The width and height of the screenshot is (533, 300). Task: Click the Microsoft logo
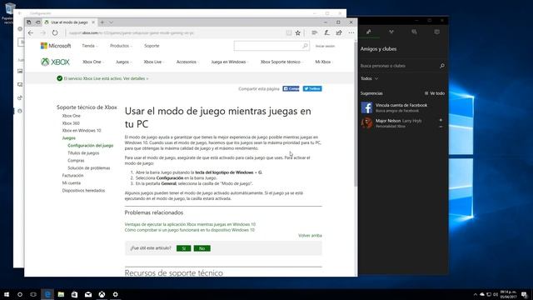(56, 46)
